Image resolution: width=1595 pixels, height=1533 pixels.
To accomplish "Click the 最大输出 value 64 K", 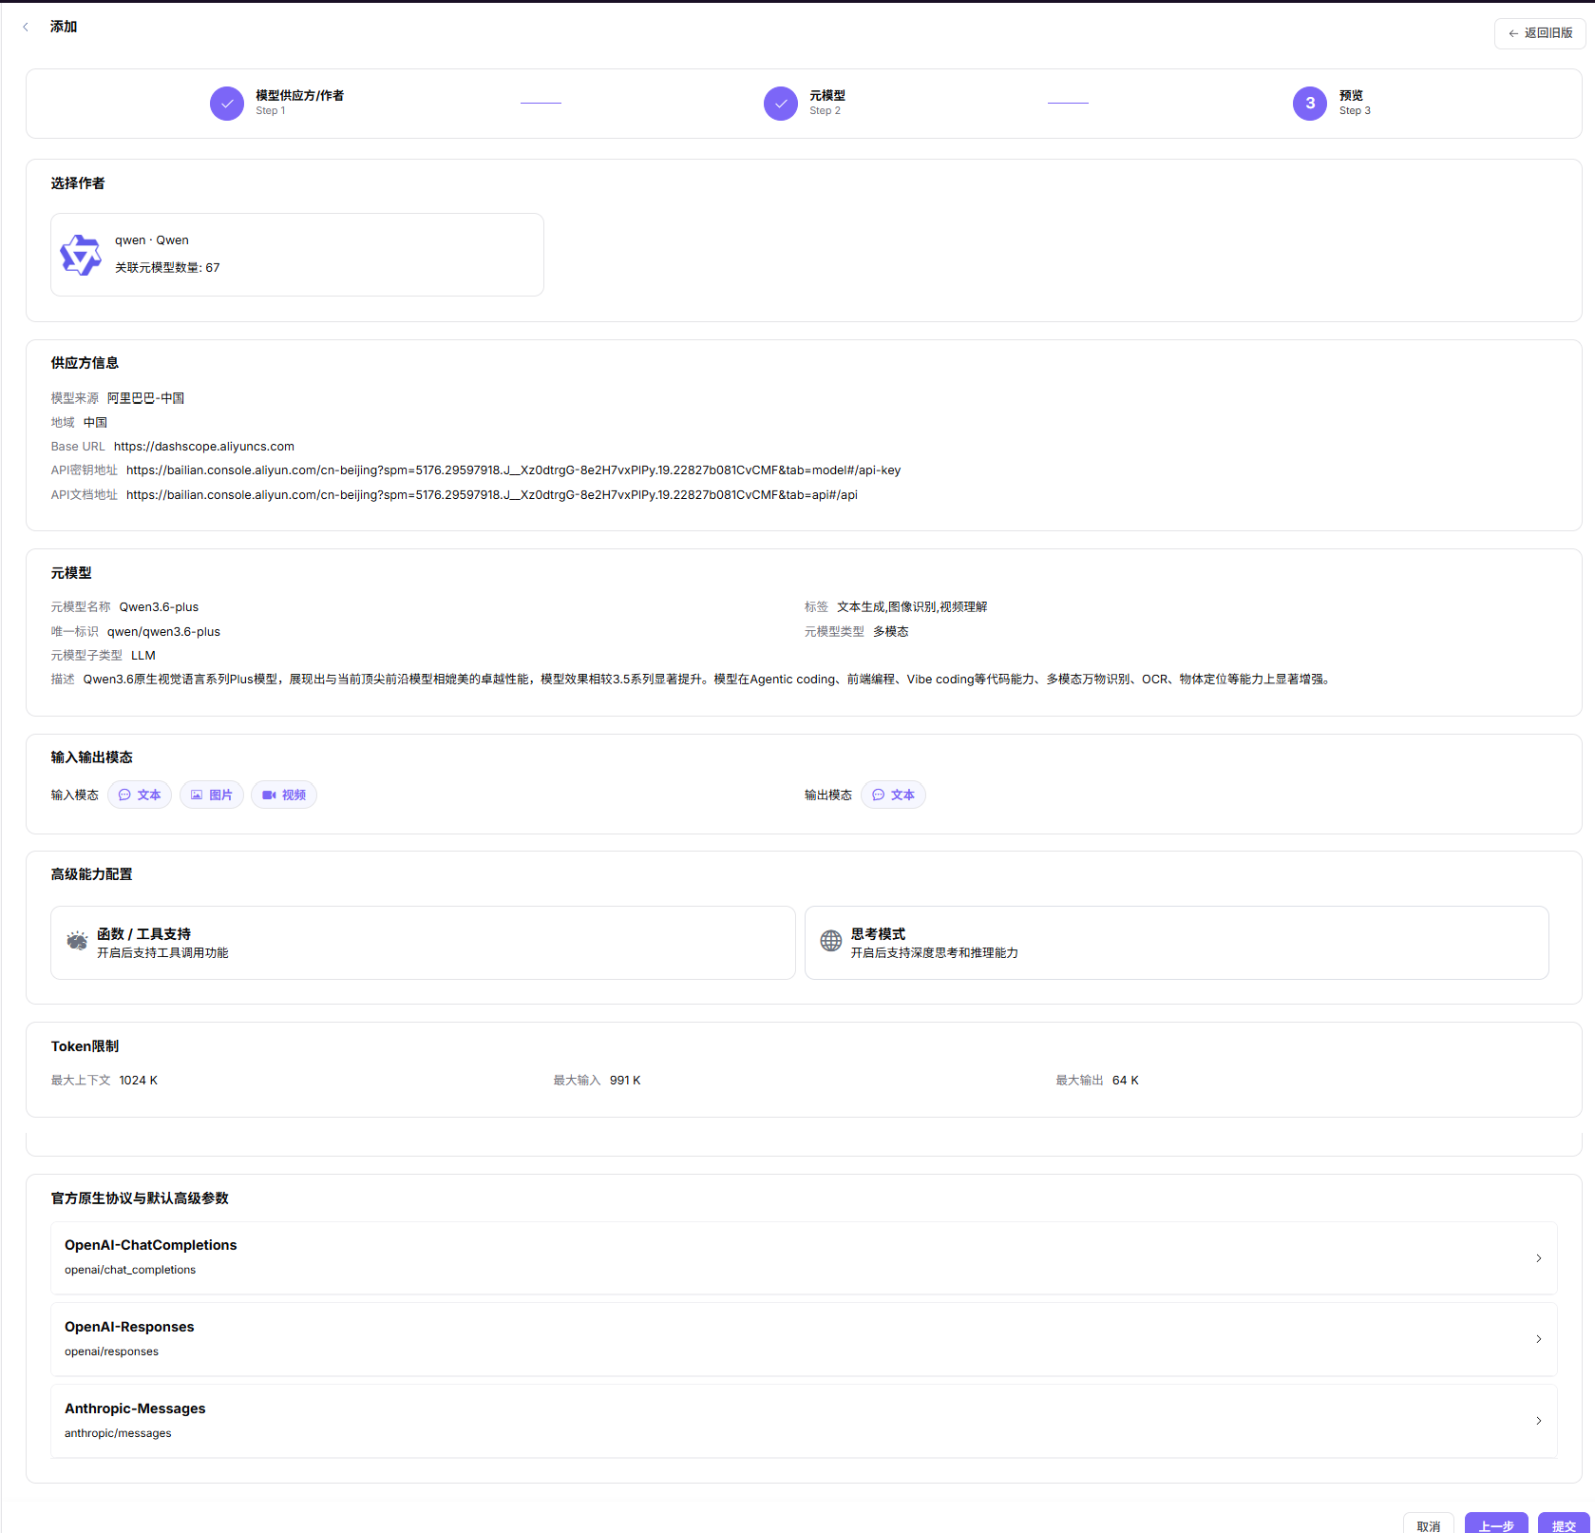I will (1126, 1081).
